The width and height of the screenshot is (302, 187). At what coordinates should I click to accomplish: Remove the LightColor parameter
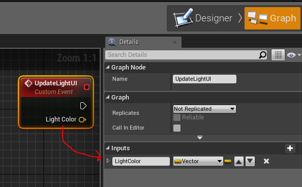(x=266, y=161)
